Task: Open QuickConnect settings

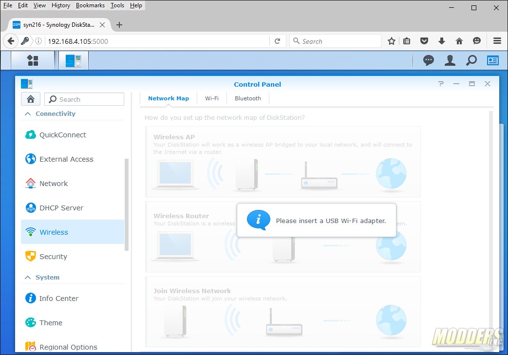Action: click(x=73, y=135)
